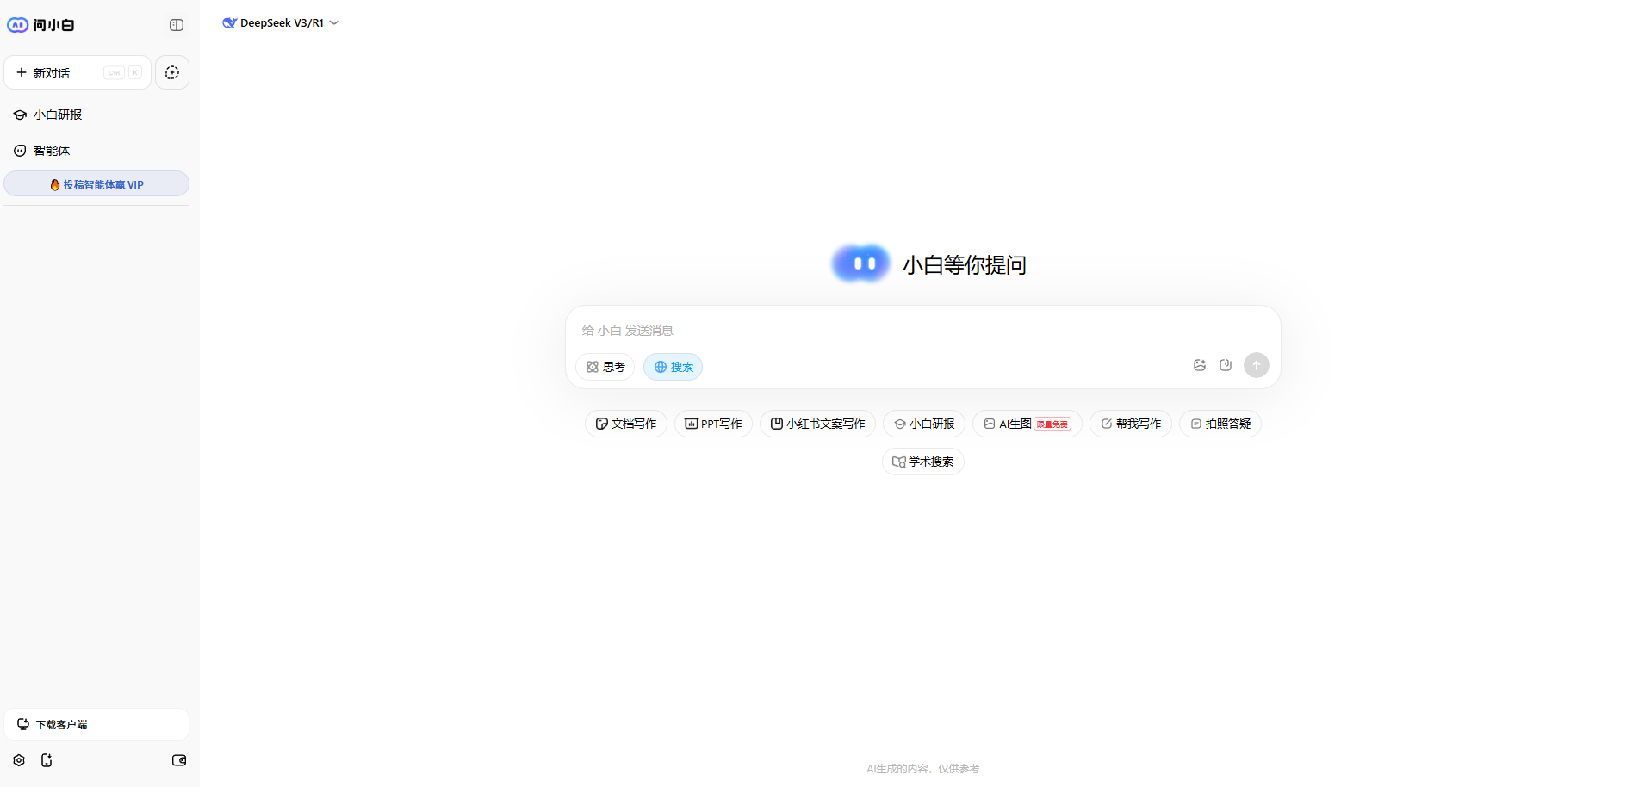Screen dimensions: 1639x787
Task: Click the mobile app download icon
Action: click(47, 760)
